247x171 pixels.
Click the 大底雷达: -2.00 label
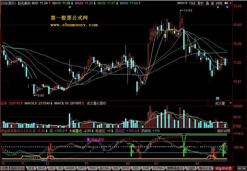(80, 131)
